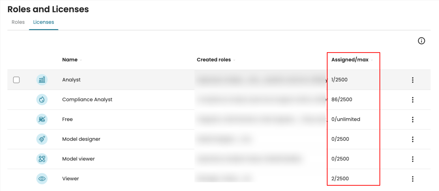Screen dimensions: 439x191
Task: Open the three-dot menu for Analyst
Action: pyautogui.click(x=413, y=80)
